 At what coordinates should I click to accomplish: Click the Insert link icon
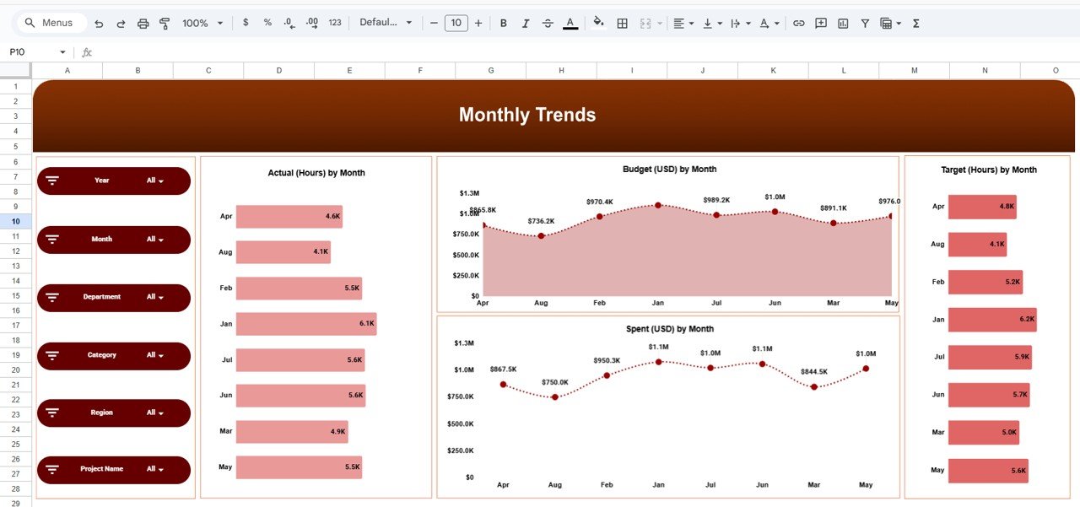pos(798,23)
